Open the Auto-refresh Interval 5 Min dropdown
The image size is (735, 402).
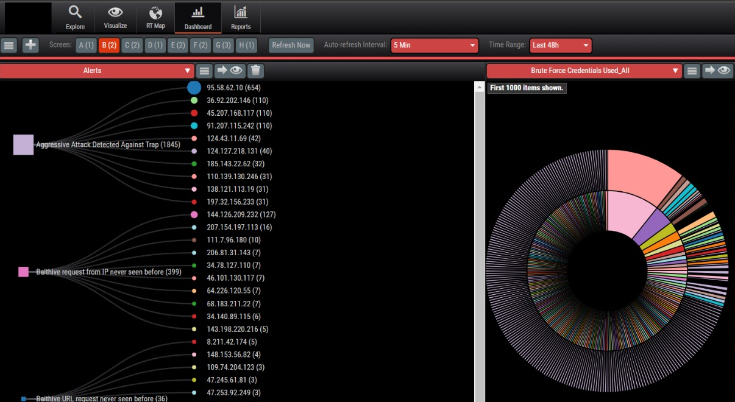click(435, 45)
